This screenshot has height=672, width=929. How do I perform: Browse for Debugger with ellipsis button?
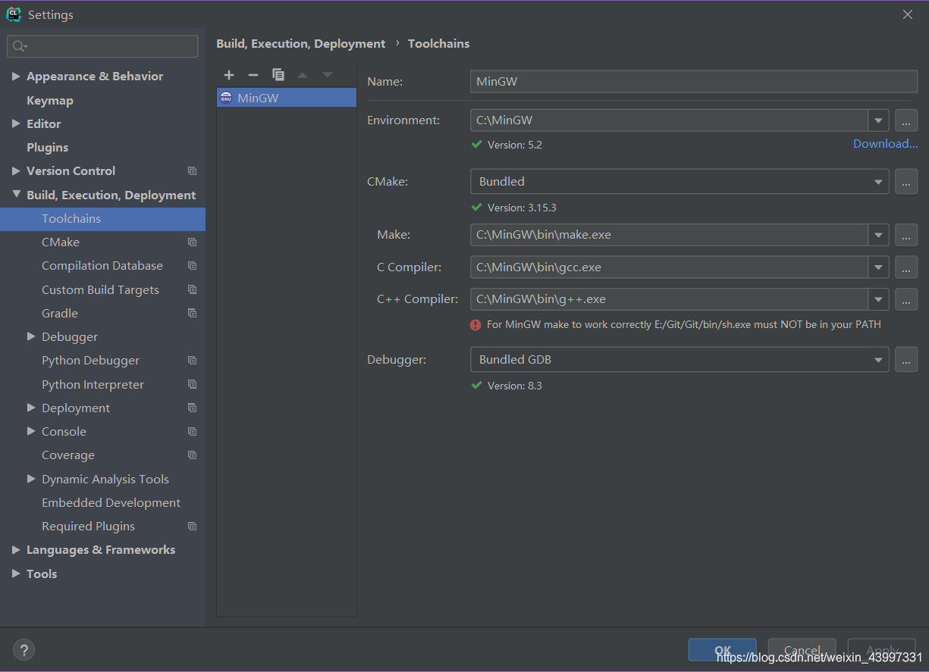click(906, 360)
